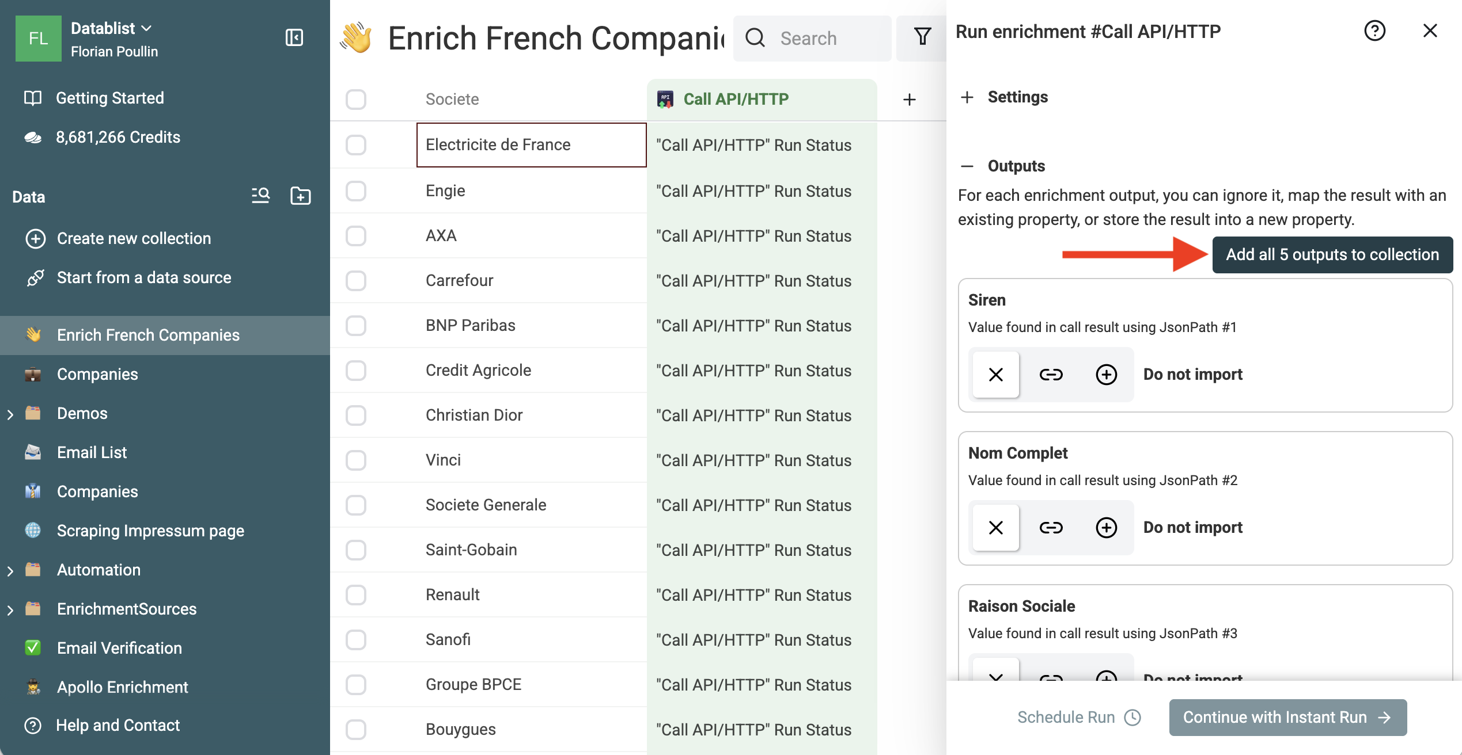Viewport: 1462px width, 755px height.
Task: Check the Carrefour row checkbox
Action: [x=356, y=281]
